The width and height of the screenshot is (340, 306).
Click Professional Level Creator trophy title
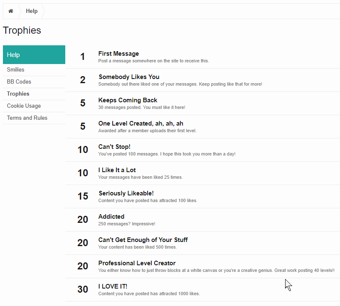pos(137,263)
